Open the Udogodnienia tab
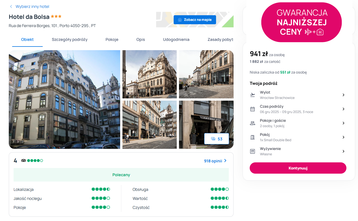Screen dimensions: 358x221 (x=176, y=39)
